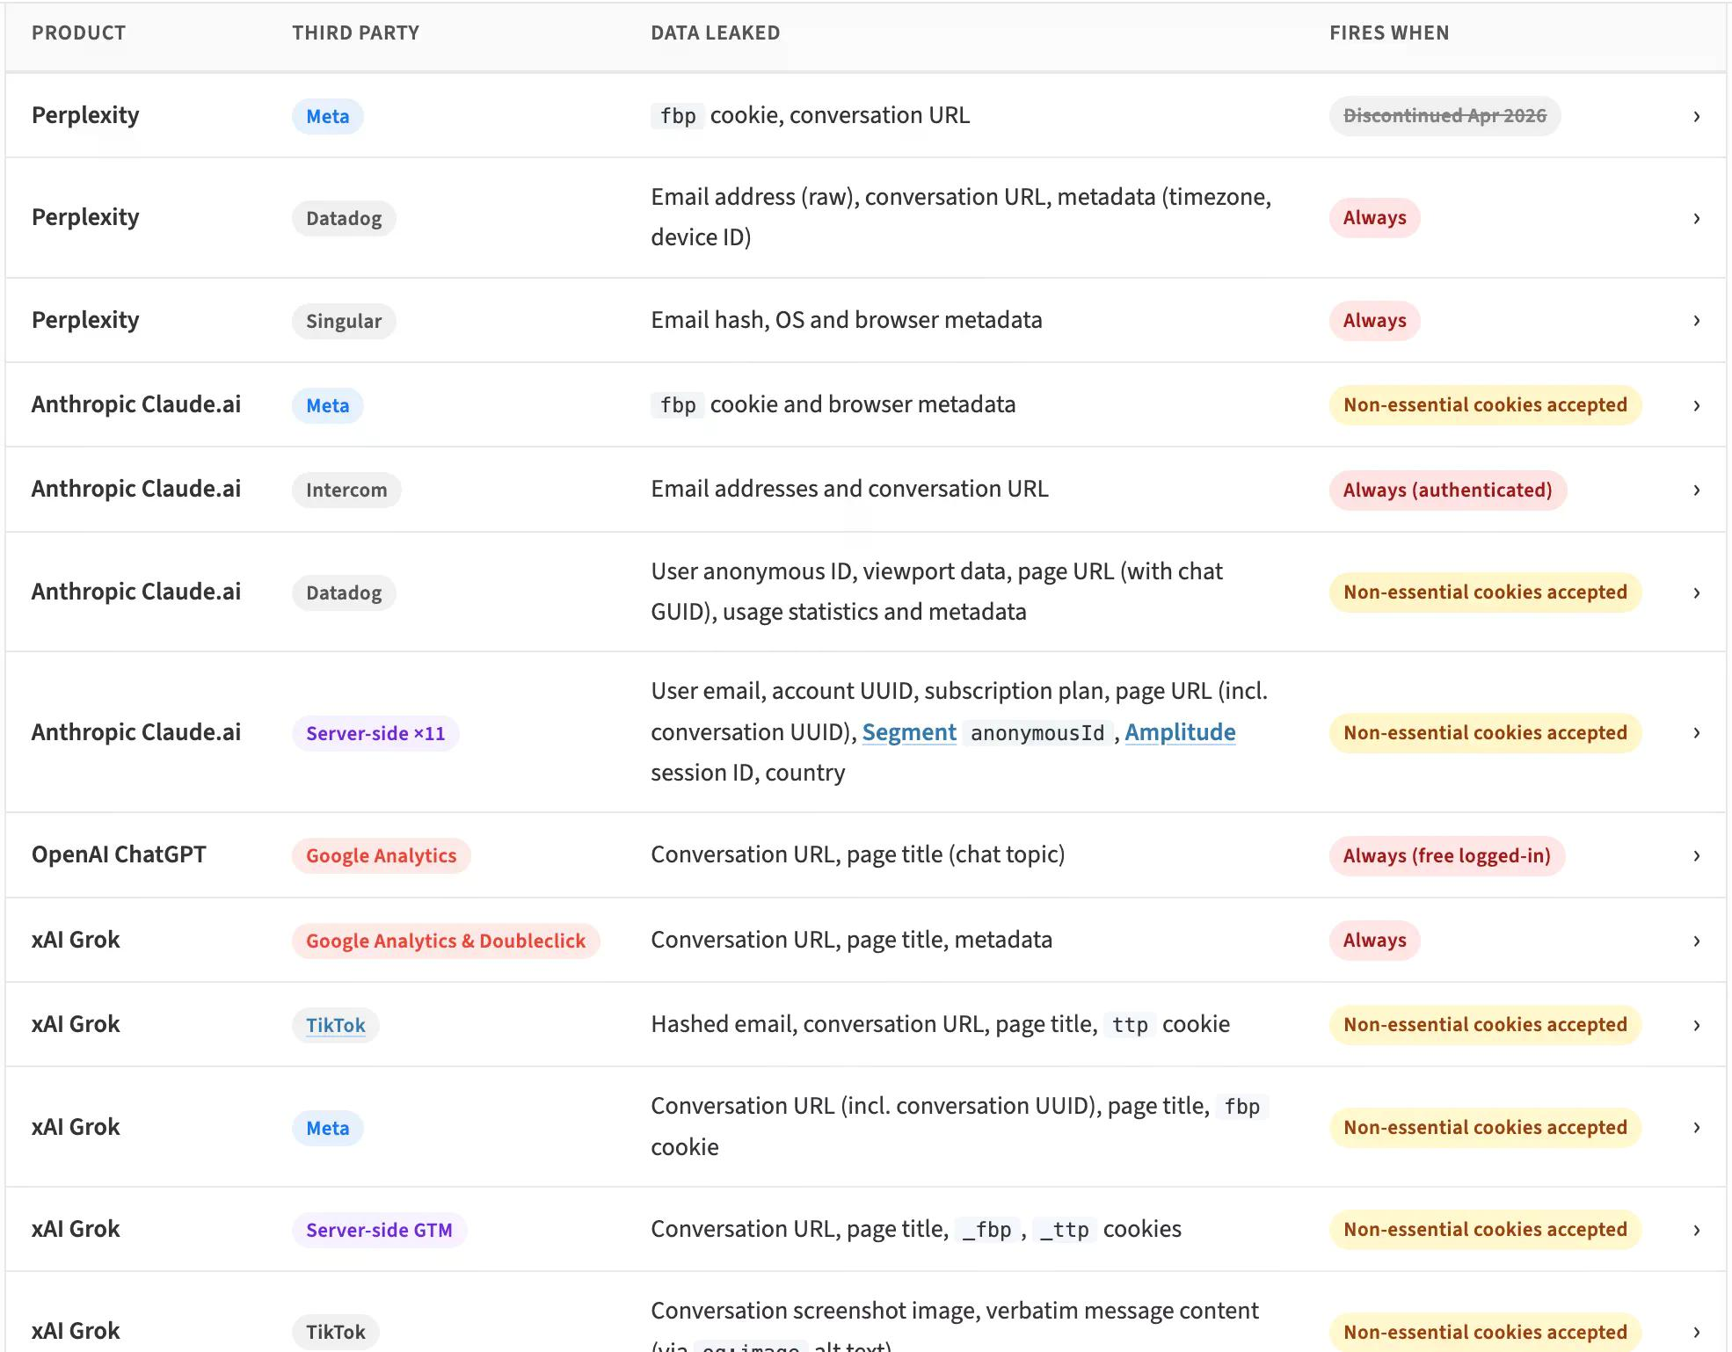This screenshot has width=1732, height=1352.
Task: Expand the Grok Server-side GTM row chevron
Action: point(1696,1230)
